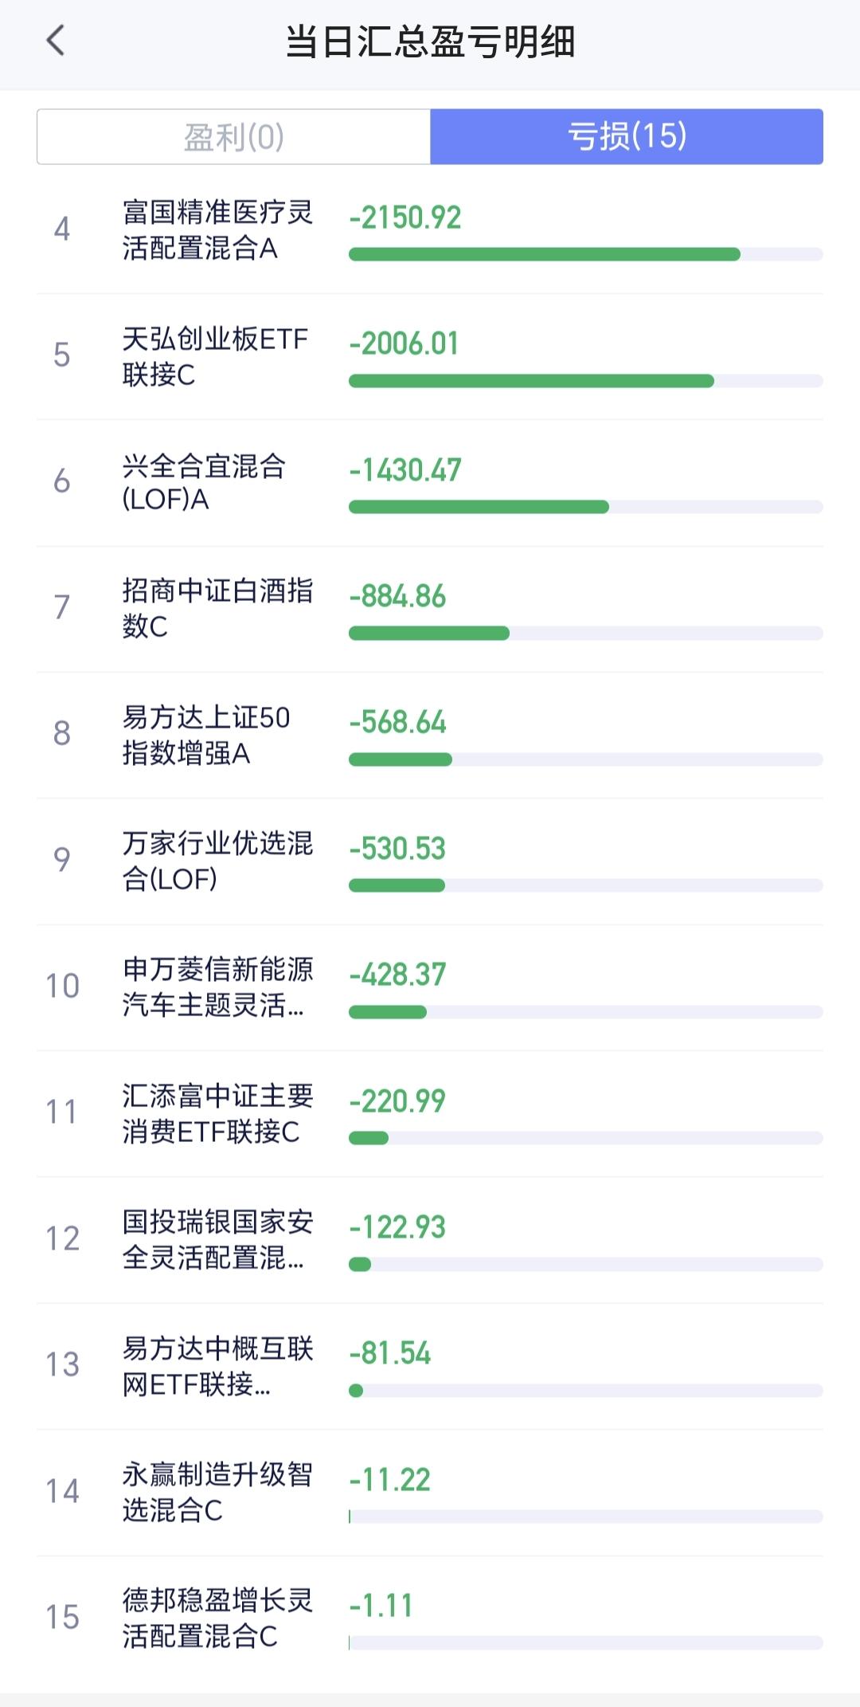Select 招商中证白酒指数C row

(x=217, y=608)
